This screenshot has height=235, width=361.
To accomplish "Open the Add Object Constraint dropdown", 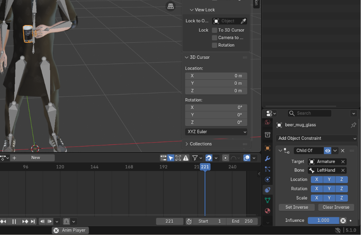I will [317, 138].
